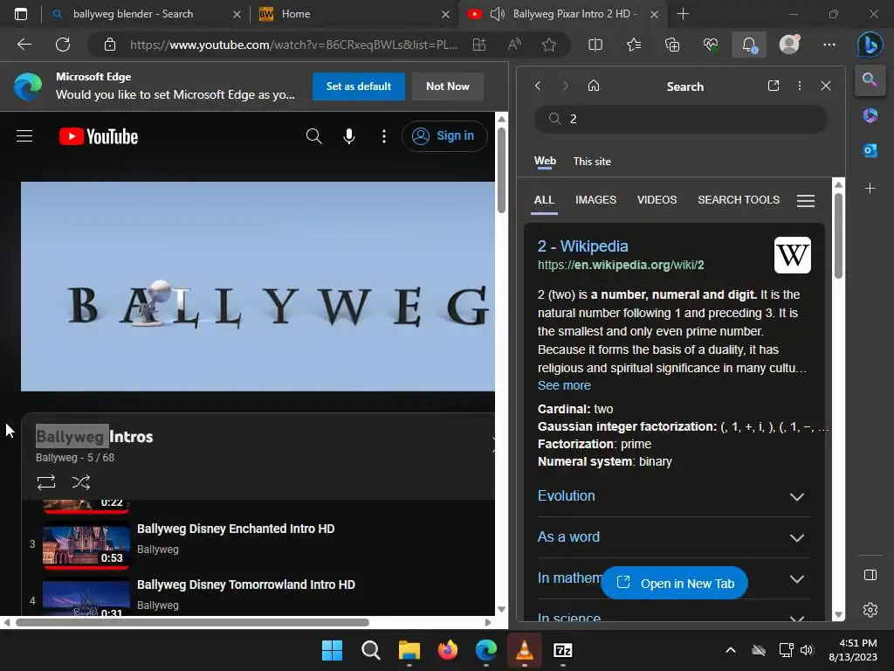The height and width of the screenshot is (671, 894).
Task: Expand the In mathematics section chevron
Action: pos(797,578)
